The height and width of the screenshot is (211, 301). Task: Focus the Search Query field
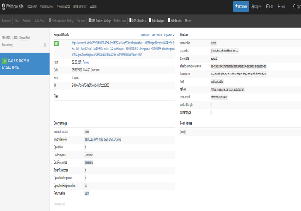(22, 45)
